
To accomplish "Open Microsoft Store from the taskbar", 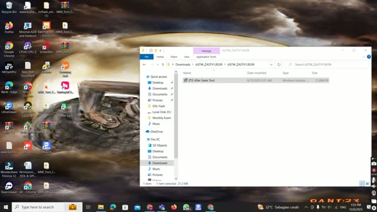I will [125, 207].
